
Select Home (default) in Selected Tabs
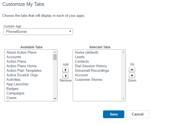tap(87, 52)
